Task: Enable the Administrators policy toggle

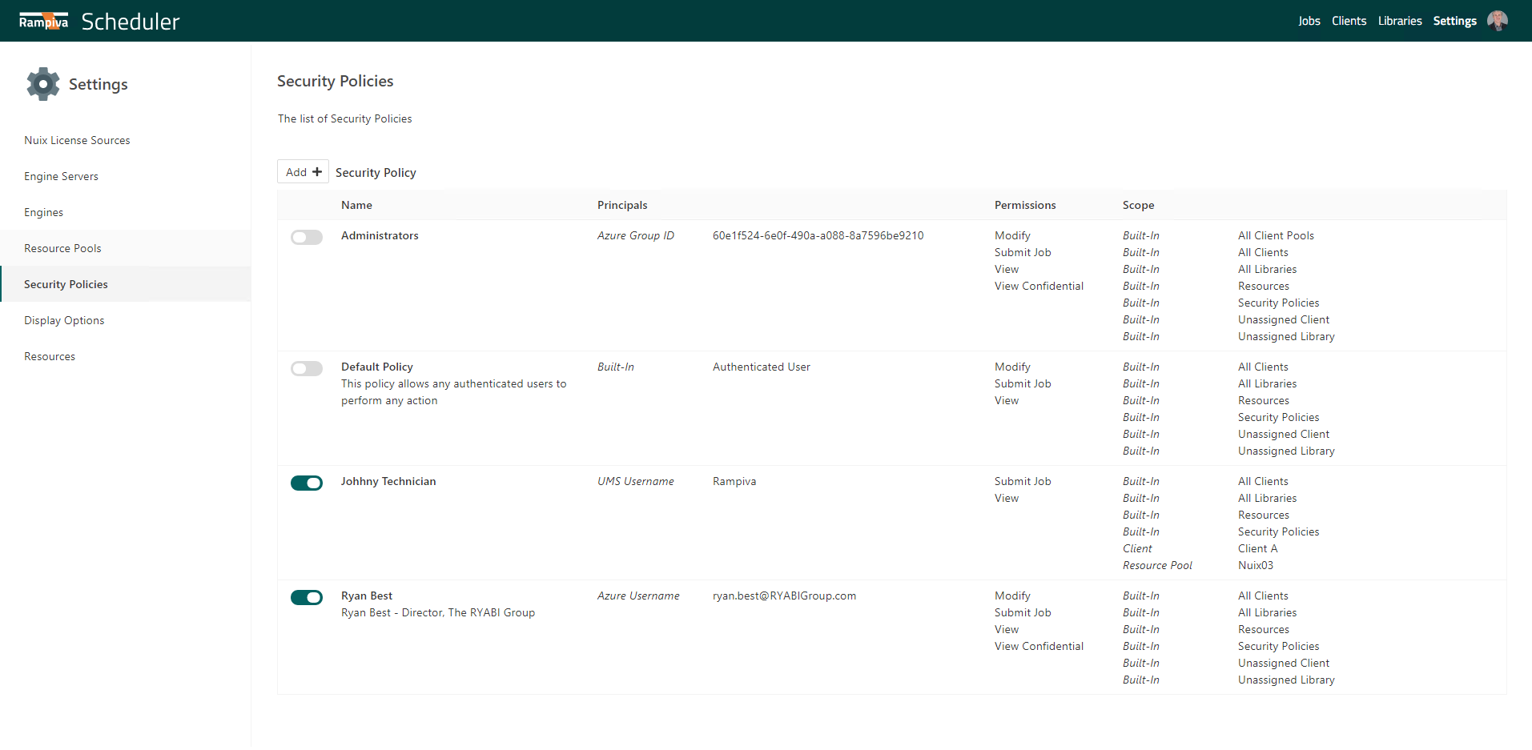Action: tap(307, 238)
